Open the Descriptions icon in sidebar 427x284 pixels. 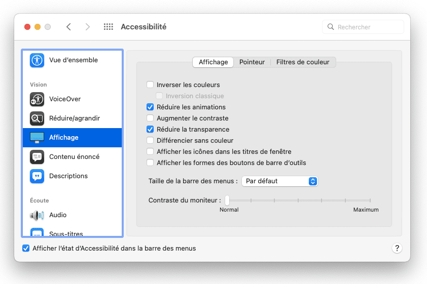pyautogui.click(x=37, y=176)
